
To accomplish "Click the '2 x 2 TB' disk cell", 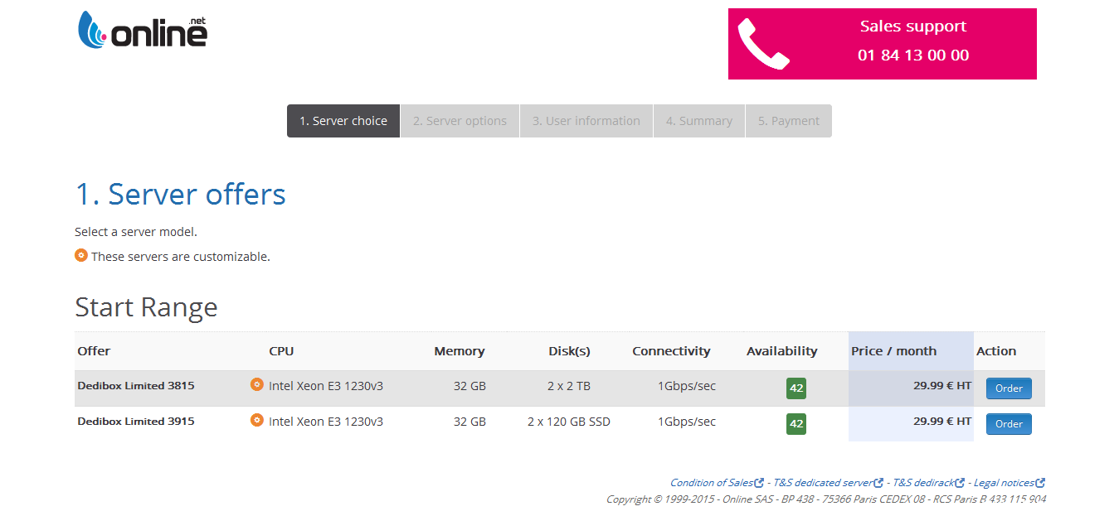I will coord(569,386).
